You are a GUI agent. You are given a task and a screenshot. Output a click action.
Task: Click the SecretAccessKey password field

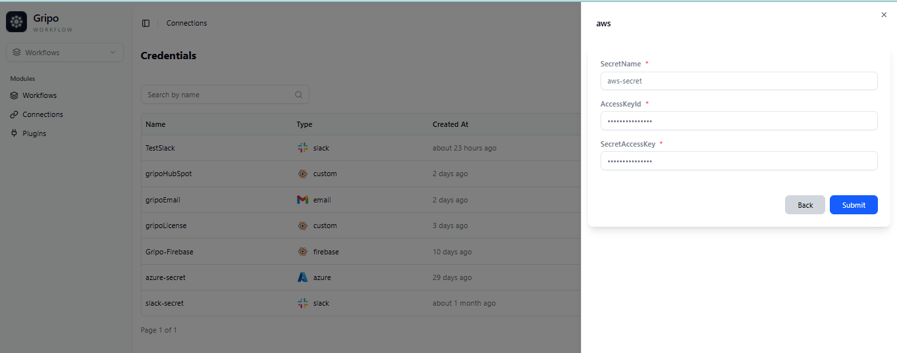[x=739, y=161]
